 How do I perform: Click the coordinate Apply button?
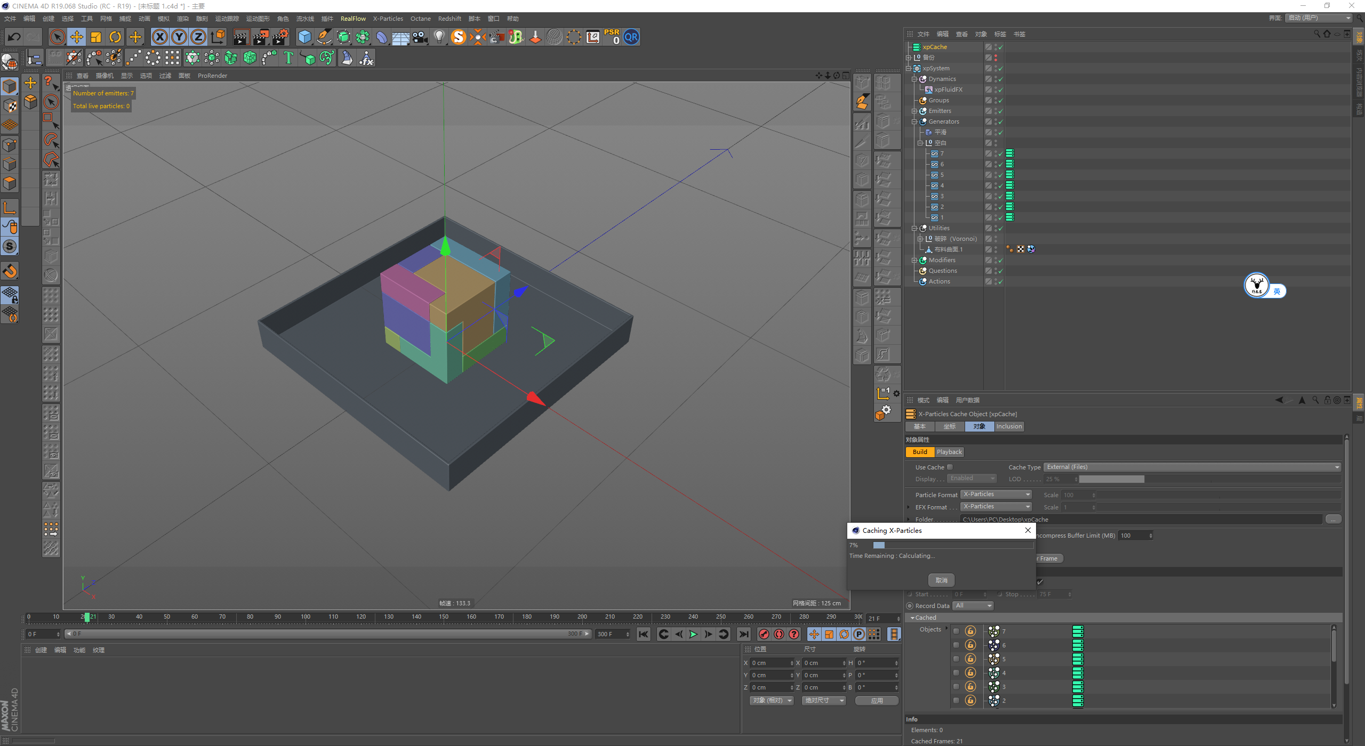pyautogui.click(x=877, y=701)
